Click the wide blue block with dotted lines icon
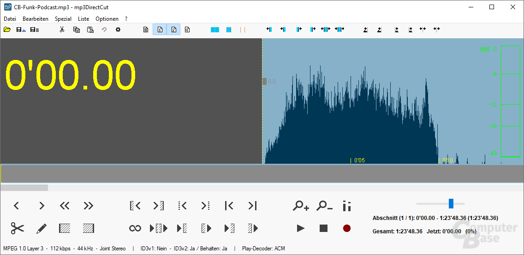 click(215, 30)
